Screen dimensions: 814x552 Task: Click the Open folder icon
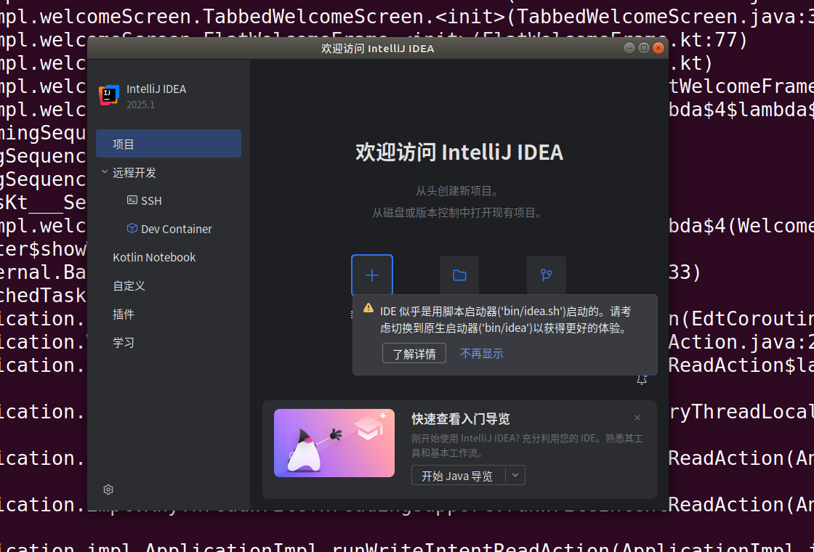pyautogui.click(x=459, y=275)
